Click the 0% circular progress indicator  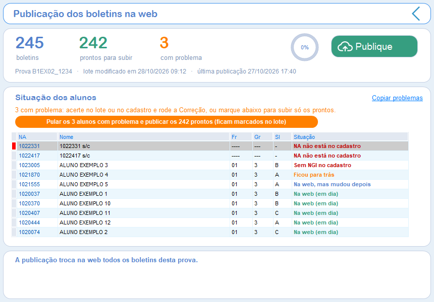pyautogui.click(x=304, y=47)
